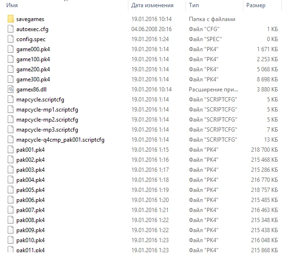Screen dimensions: 301x258
Task: Select the game300.pk4 file name
Action: click(x=33, y=79)
